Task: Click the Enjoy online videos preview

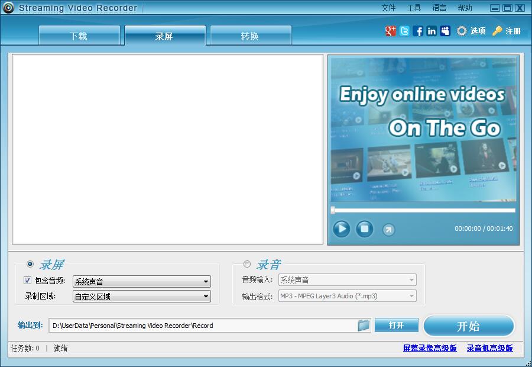Action: (x=423, y=130)
